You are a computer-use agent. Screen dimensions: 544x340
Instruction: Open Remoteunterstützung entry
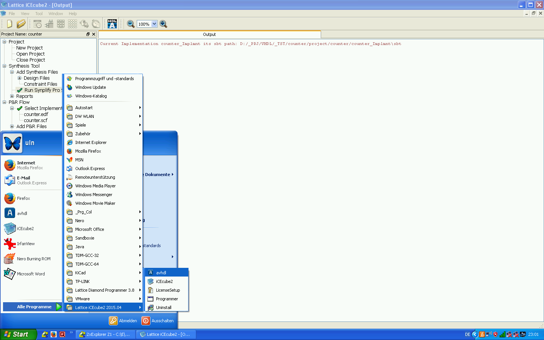pos(103,177)
